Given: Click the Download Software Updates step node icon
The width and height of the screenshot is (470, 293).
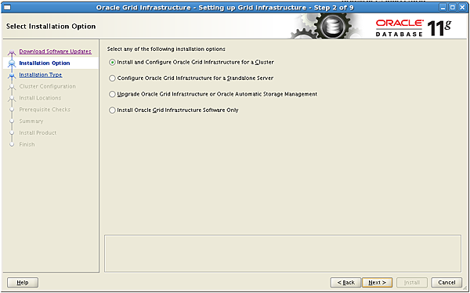Looking at the screenshot, I should click(x=12, y=52).
